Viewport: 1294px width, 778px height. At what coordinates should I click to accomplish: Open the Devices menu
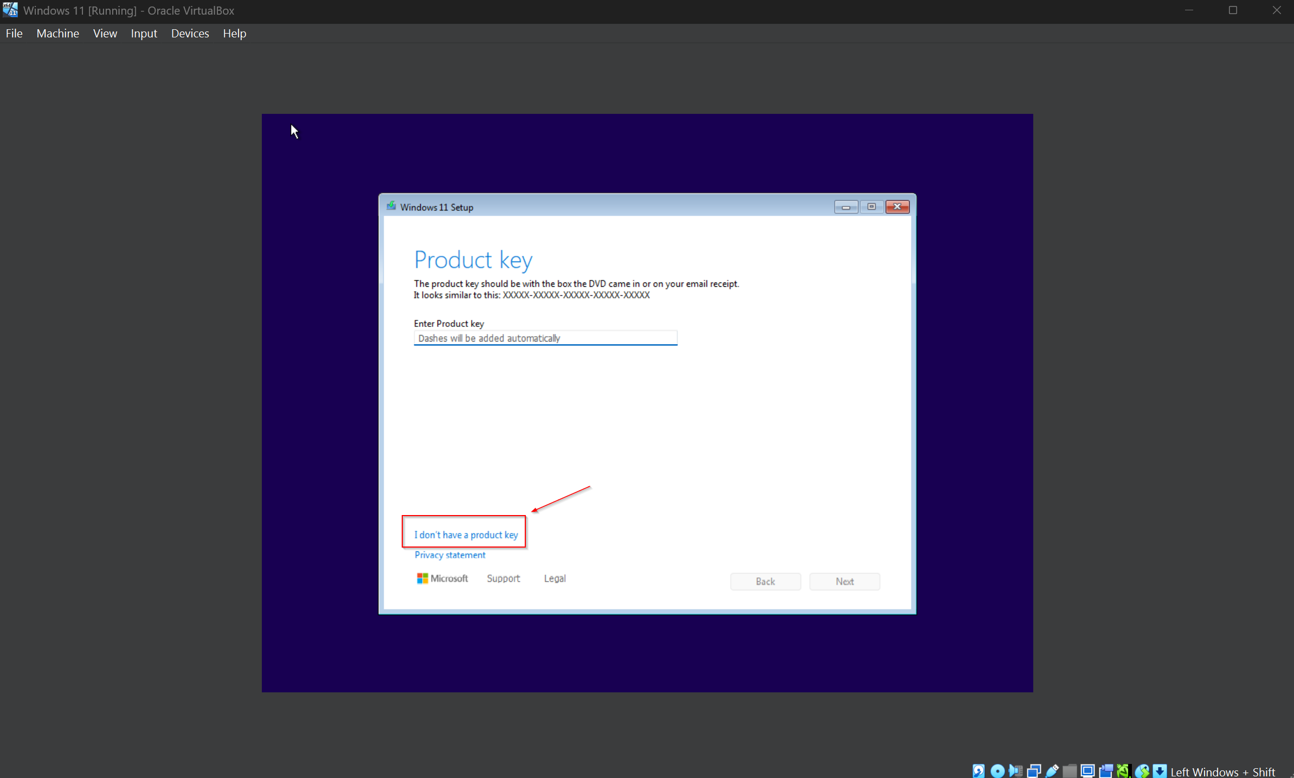(190, 33)
